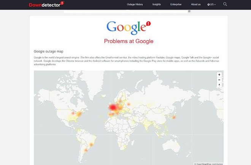This screenshot has width=251, height=165.
Task: Click the Downdetector logo
Action: [x=46, y=4]
